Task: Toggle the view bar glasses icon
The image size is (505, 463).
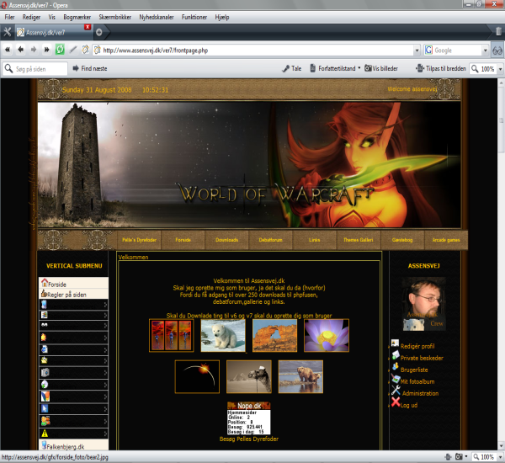Action: coord(497,51)
